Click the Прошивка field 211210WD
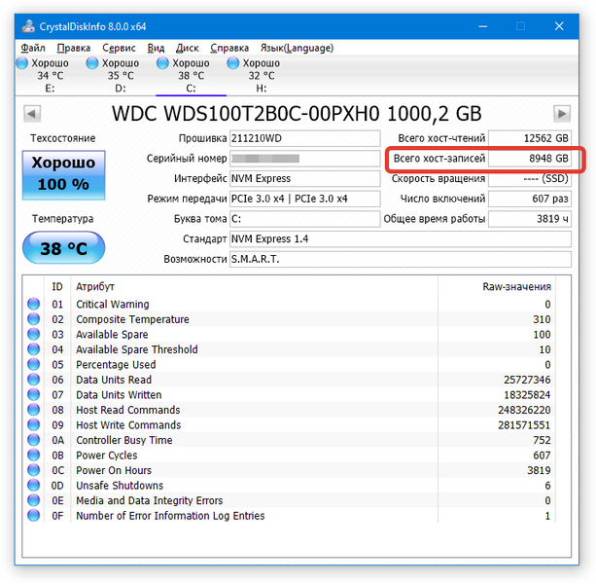 [x=305, y=138]
